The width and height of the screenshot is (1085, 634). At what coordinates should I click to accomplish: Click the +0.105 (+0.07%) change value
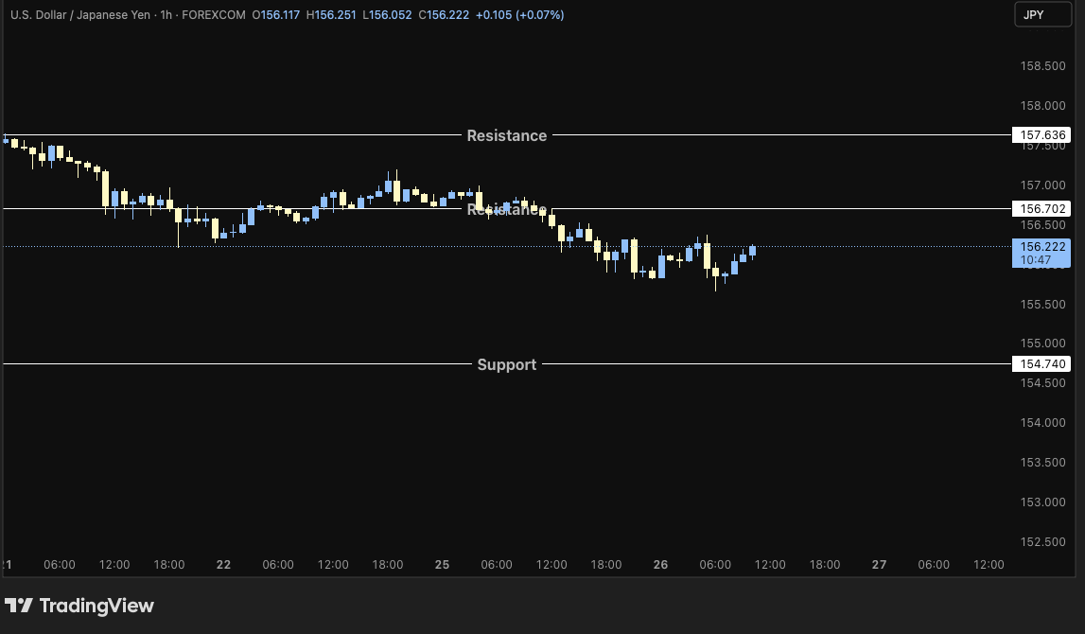coord(519,15)
